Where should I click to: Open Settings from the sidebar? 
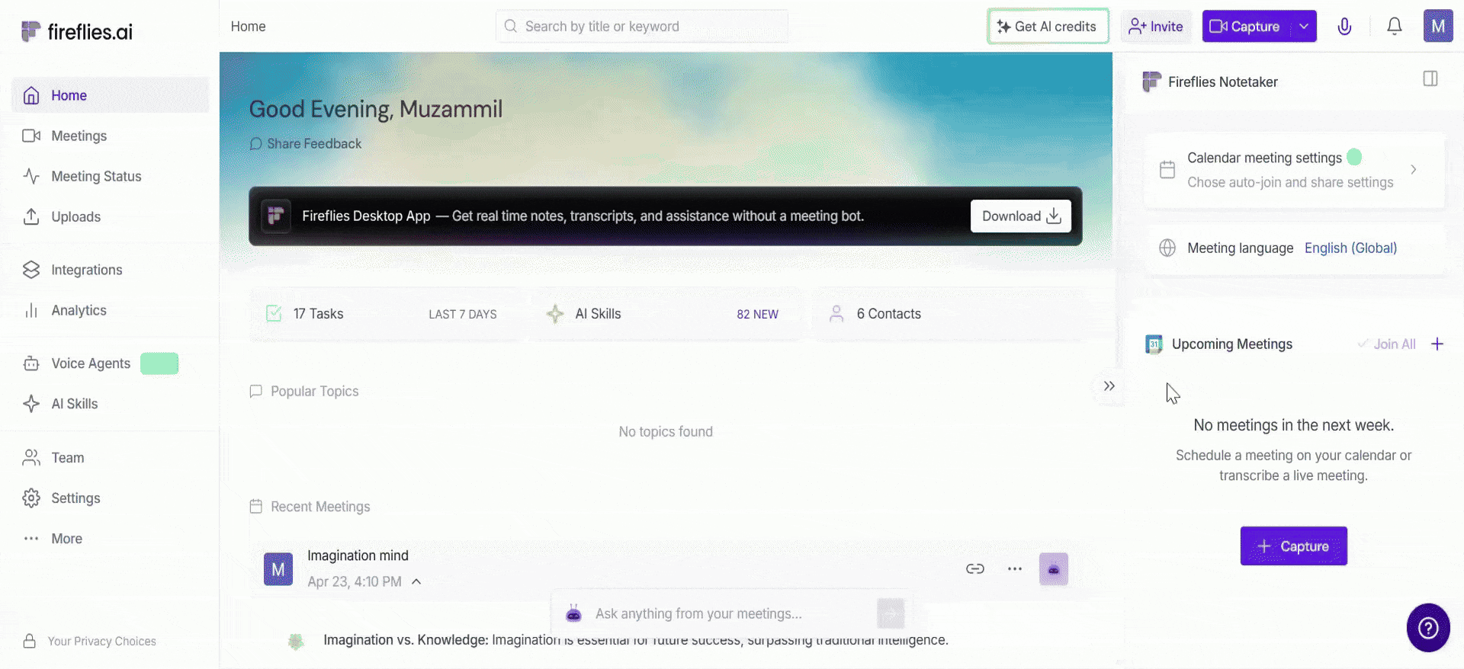(111, 498)
